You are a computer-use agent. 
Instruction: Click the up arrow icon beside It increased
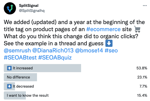click(x=9, y=68)
